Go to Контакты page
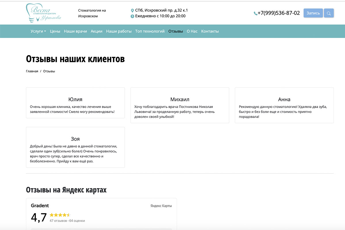 click(210, 31)
